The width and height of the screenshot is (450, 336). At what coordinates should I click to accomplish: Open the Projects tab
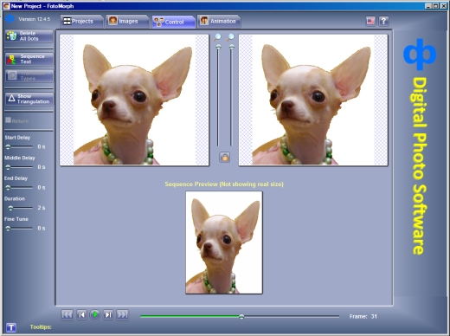81,21
